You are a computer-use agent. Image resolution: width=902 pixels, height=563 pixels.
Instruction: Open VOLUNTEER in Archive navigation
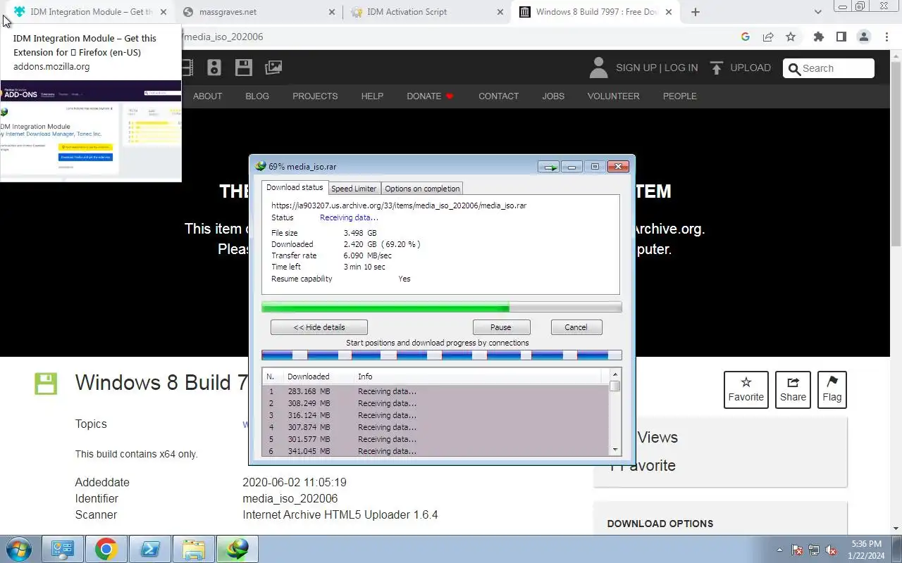pyautogui.click(x=614, y=96)
